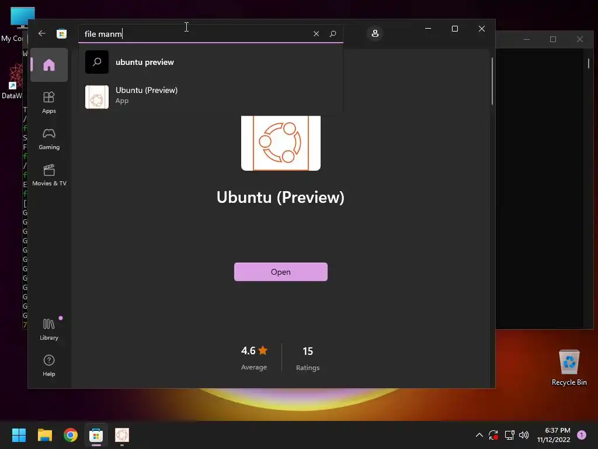The image size is (598, 449).
Task: Clear the search box with the X icon
Action: coord(316,33)
